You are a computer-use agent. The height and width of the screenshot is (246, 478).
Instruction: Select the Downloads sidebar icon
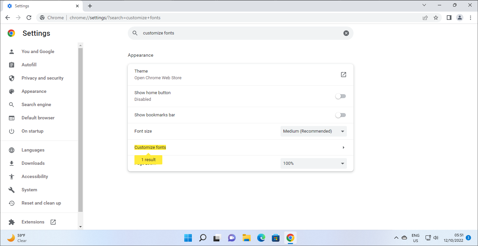point(12,163)
